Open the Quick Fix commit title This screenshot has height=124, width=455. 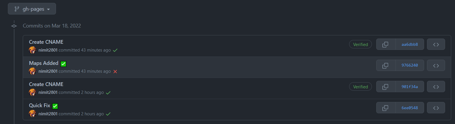pyautogui.click(x=40, y=105)
